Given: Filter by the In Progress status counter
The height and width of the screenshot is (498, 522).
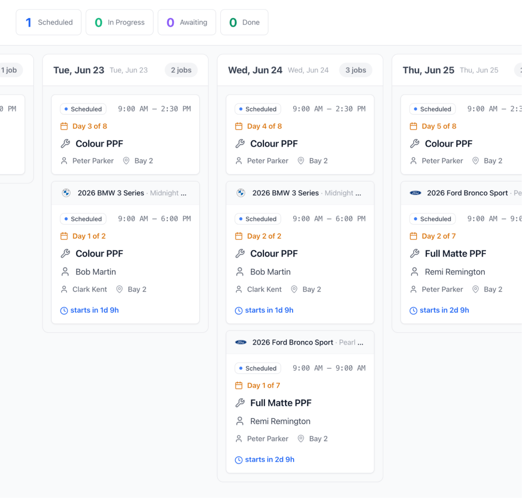Looking at the screenshot, I should pos(119,22).
